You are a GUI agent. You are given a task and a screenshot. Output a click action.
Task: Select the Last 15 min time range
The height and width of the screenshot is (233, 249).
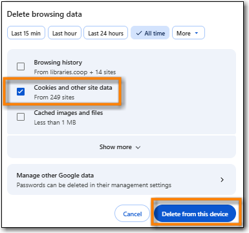26,33
